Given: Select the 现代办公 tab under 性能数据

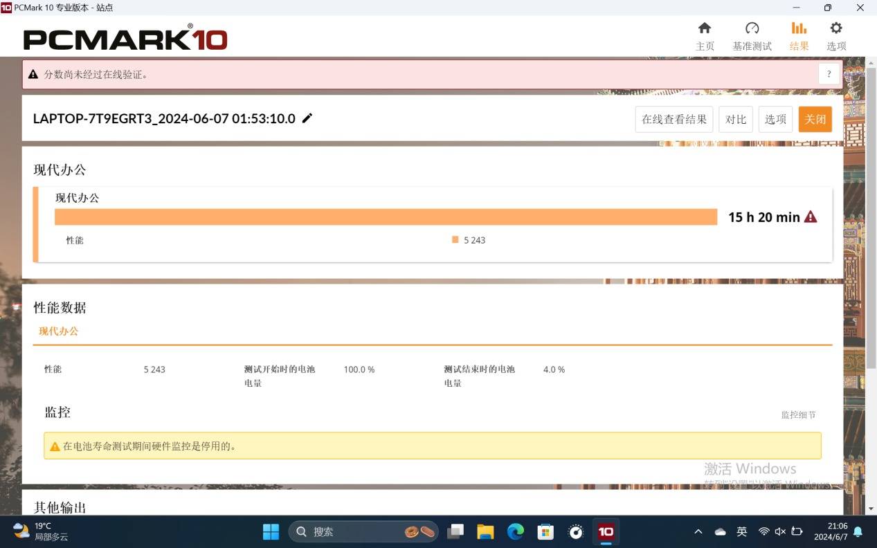Looking at the screenshot, I should click(x=59, y=331).
